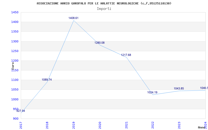Click the 2023 x-axis label

179,125
